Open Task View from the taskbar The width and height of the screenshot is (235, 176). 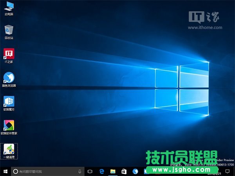click(x=90, y=171)
